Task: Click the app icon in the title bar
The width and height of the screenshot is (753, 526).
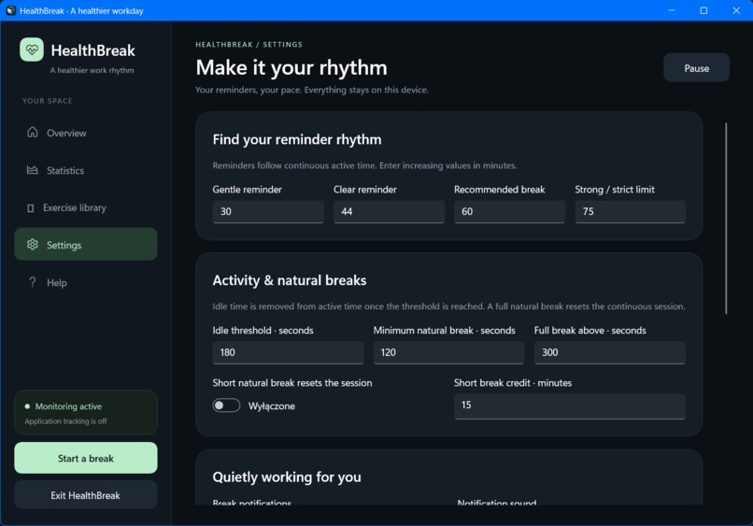Action: (10, 10)
